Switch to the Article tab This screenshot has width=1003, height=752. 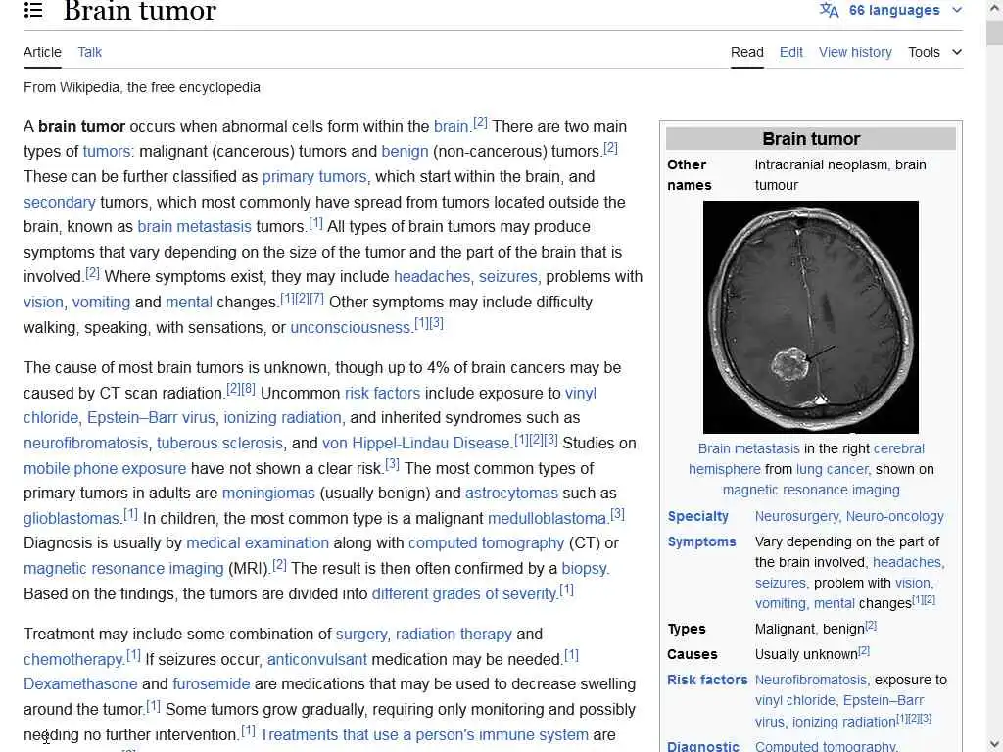42,53
